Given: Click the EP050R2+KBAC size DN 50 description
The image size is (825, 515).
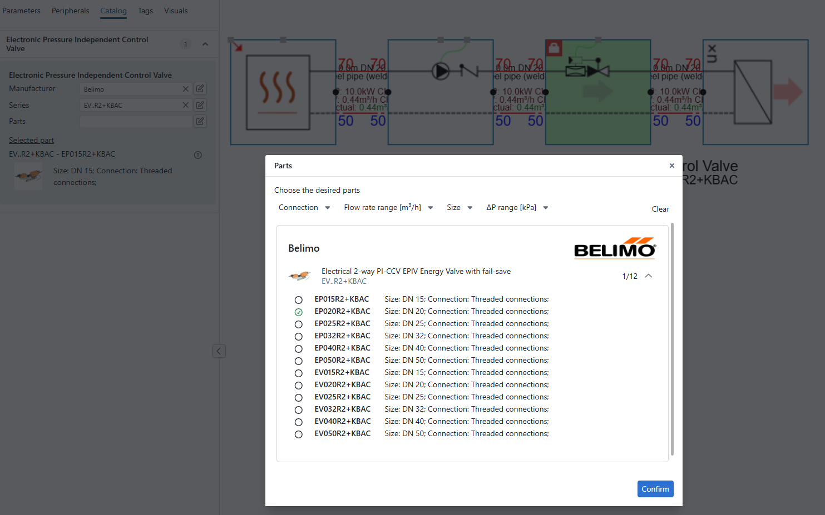Looking at the screenshot, I should click(467, 360).
